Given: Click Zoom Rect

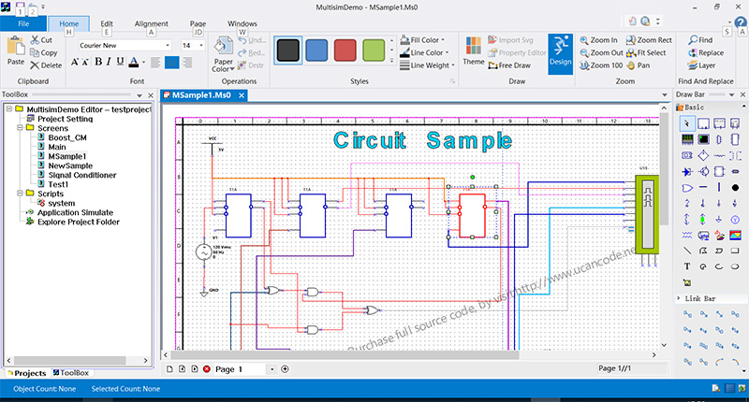Looking at the screenshot, I should coord(649,40).
